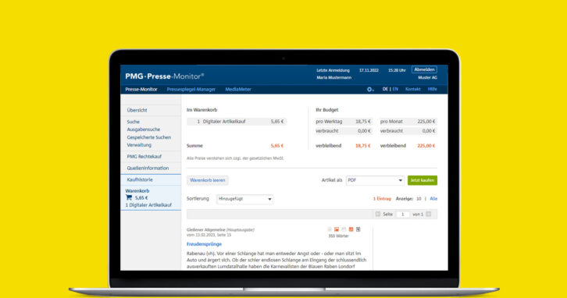Viewport: 567px width, 298px height.
Task: Click the Warenkorb leeren button
Action: 208,180
